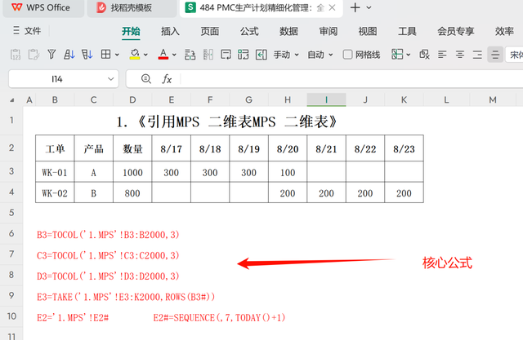Click the 8/21 date header cell
Image resolution: width=523 pixels, height=340 pixels.
[x=326, y=148]
